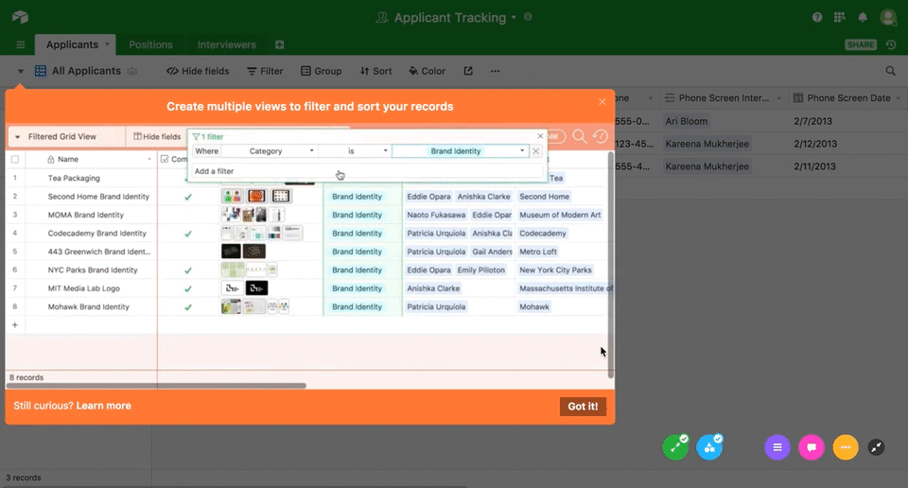Viewport: 908px width, 488px height.
Task: Toggle the select-all checkbox in preview
Action: click(x=15, y=159)
